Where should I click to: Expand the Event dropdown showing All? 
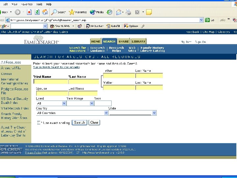(64, 104)
